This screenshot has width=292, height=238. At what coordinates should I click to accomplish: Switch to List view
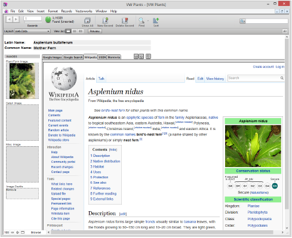[x=75, y=31]
